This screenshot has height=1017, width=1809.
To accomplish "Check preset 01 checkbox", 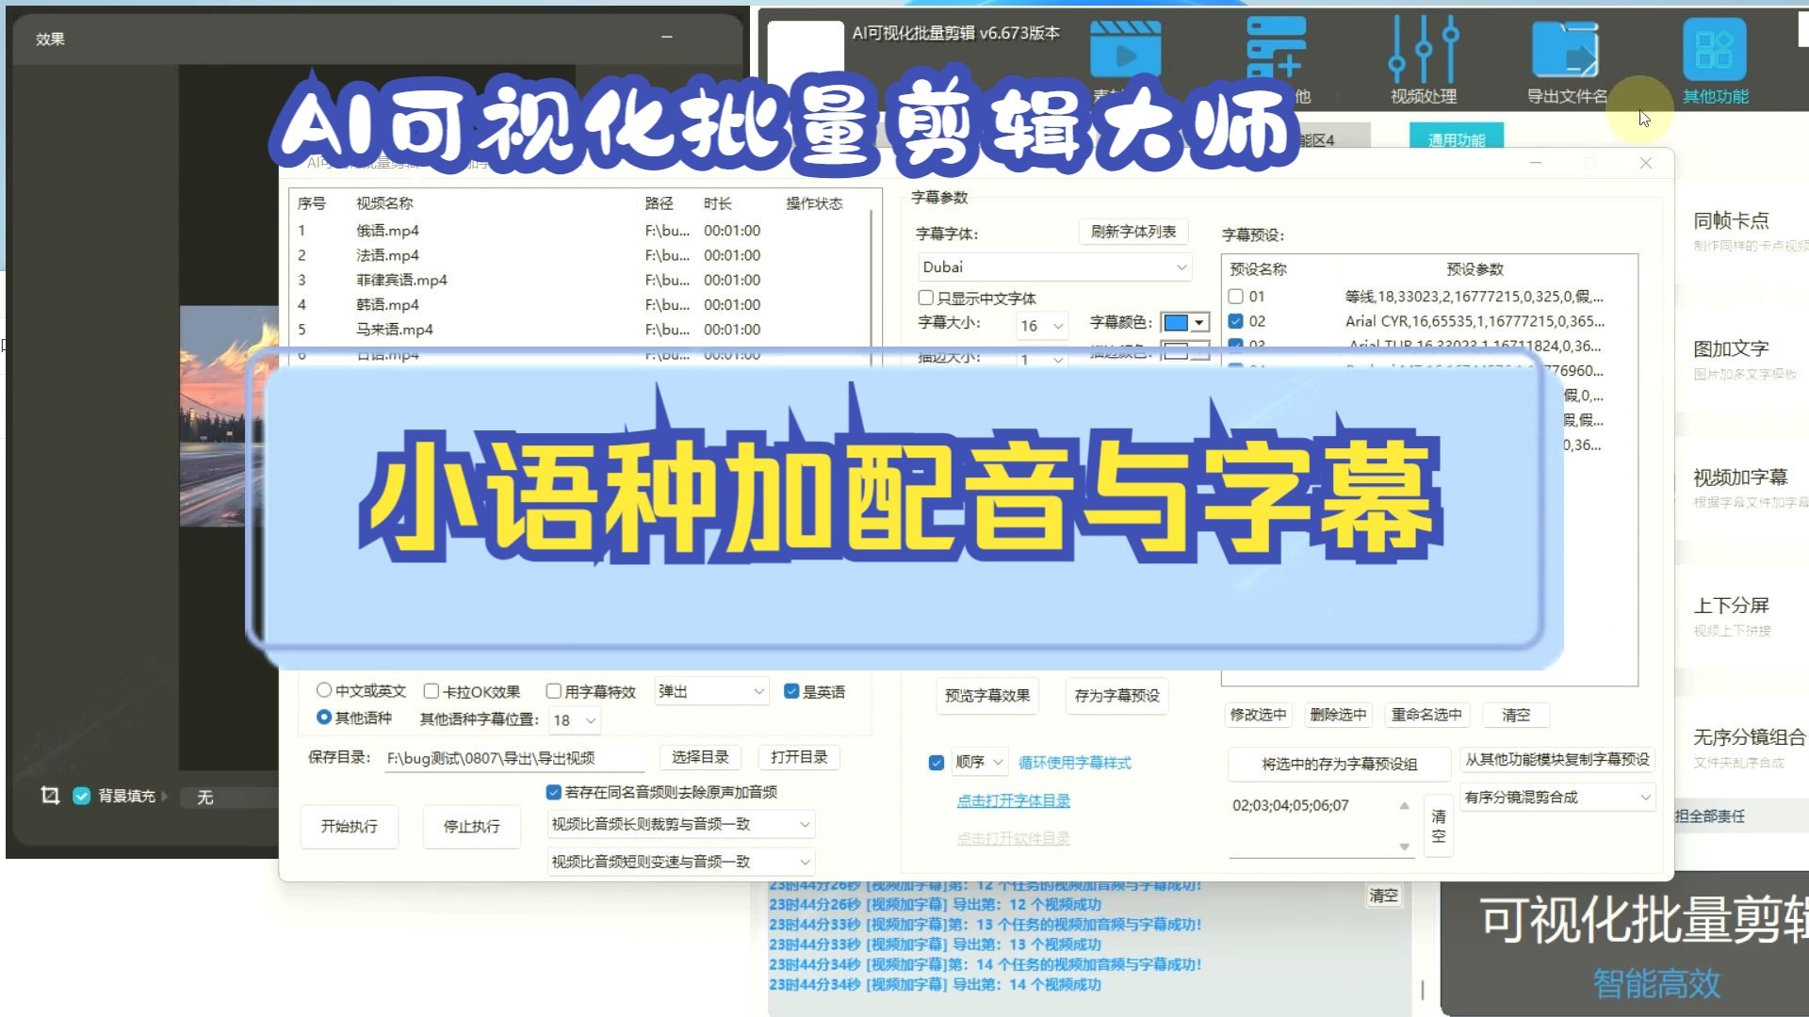I will pyautogui.click(x=1235, y=296).
